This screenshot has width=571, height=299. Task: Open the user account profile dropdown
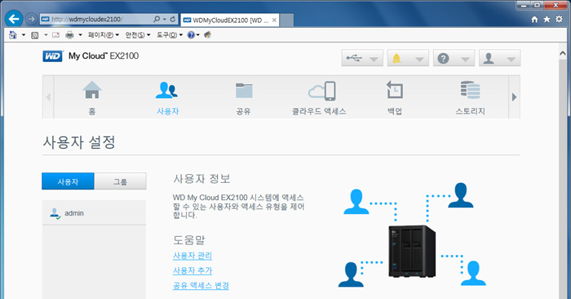[x=499, y=58]
